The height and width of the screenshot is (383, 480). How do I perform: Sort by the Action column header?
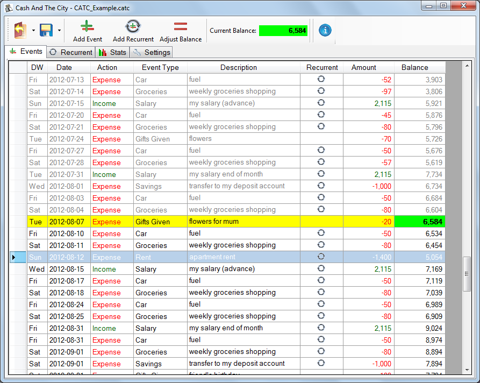112,67
